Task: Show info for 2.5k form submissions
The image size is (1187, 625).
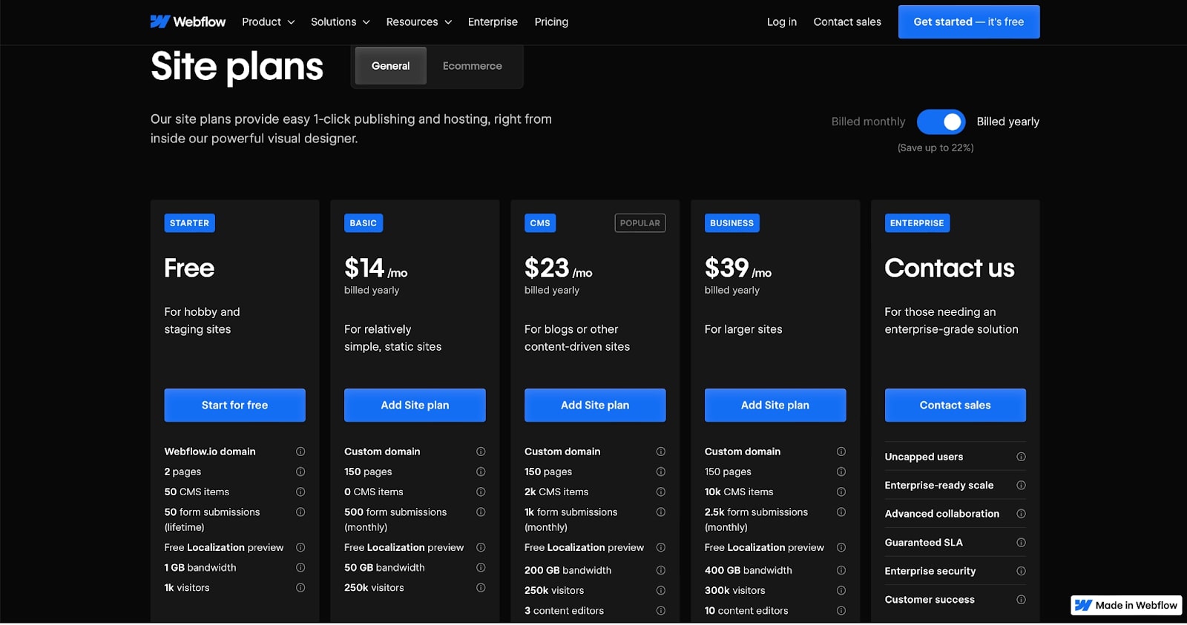Action: pos(841,512)
